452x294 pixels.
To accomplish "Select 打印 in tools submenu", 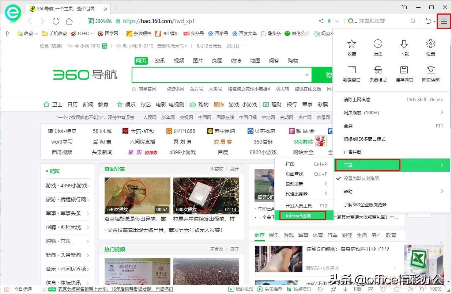I will [x=304, y=164].
